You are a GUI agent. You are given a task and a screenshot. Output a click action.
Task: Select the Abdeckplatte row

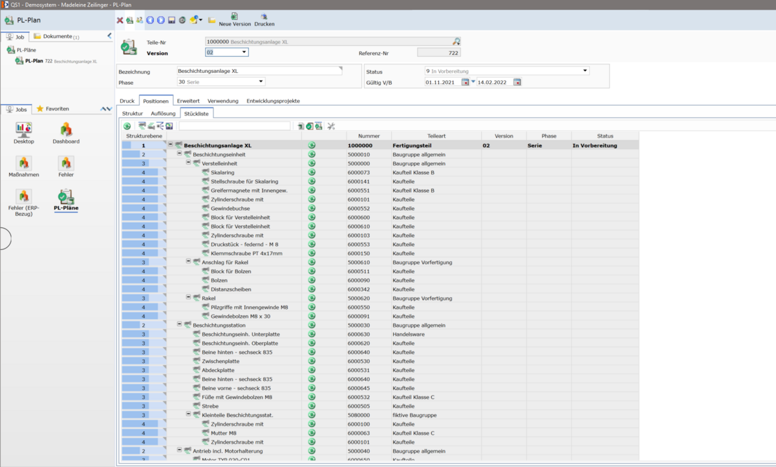coord(380,370)
